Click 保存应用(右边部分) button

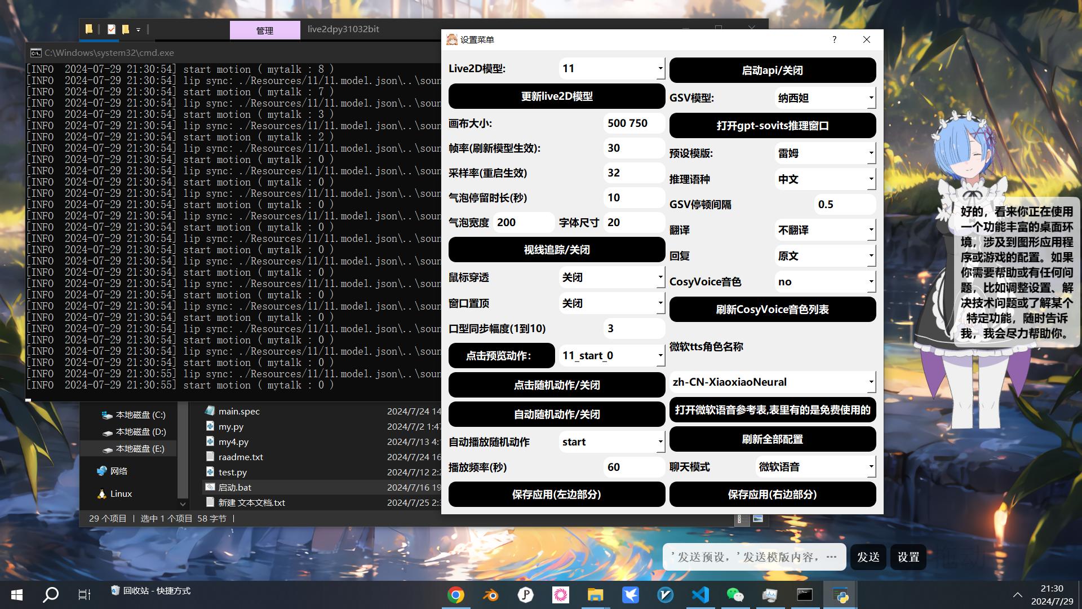pos(773,495)
